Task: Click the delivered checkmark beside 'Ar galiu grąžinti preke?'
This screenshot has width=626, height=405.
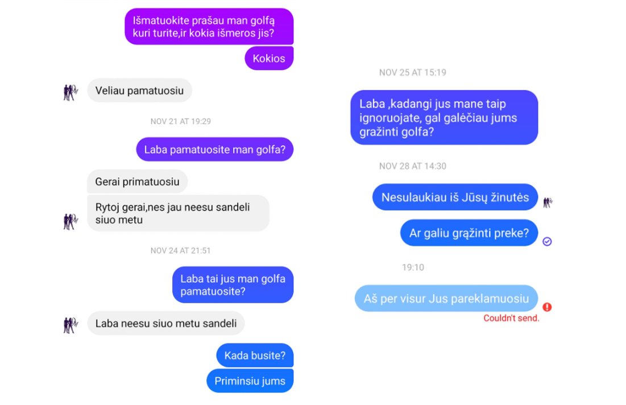Action: 547,241
